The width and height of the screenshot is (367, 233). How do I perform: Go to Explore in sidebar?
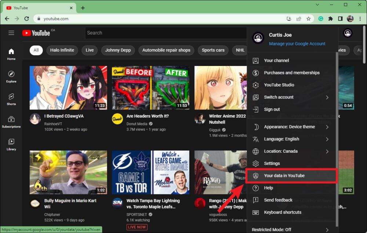[x=11, y=77]
